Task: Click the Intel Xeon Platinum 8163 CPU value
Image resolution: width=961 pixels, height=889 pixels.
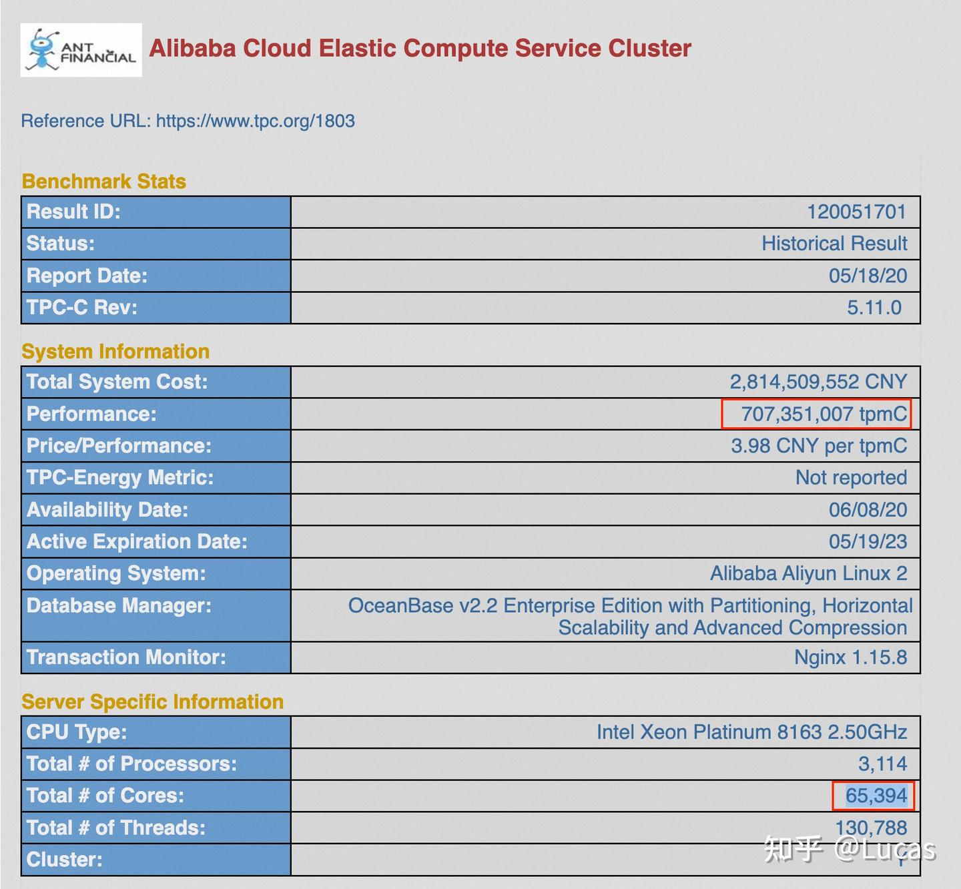Action: (x=751, y=732)
